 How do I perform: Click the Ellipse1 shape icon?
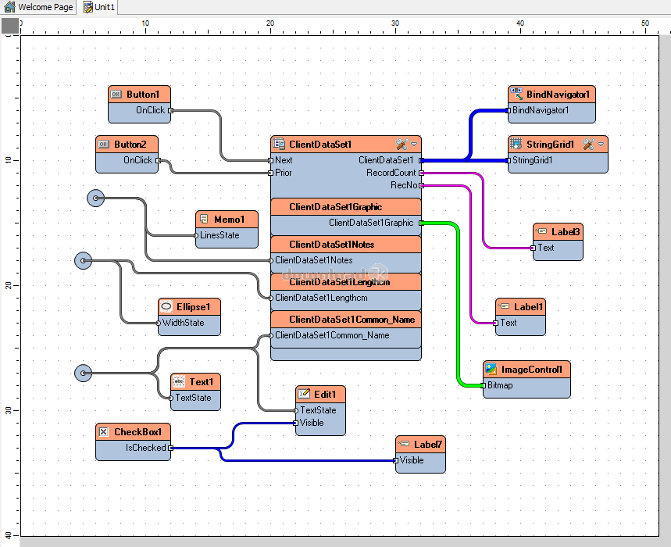166,306
